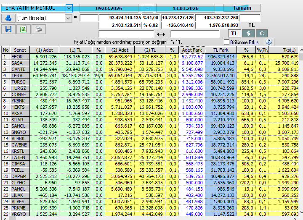Click vertical scrollbar up arrow
Screen dimensions: 303x220
(x=301, y=50)
